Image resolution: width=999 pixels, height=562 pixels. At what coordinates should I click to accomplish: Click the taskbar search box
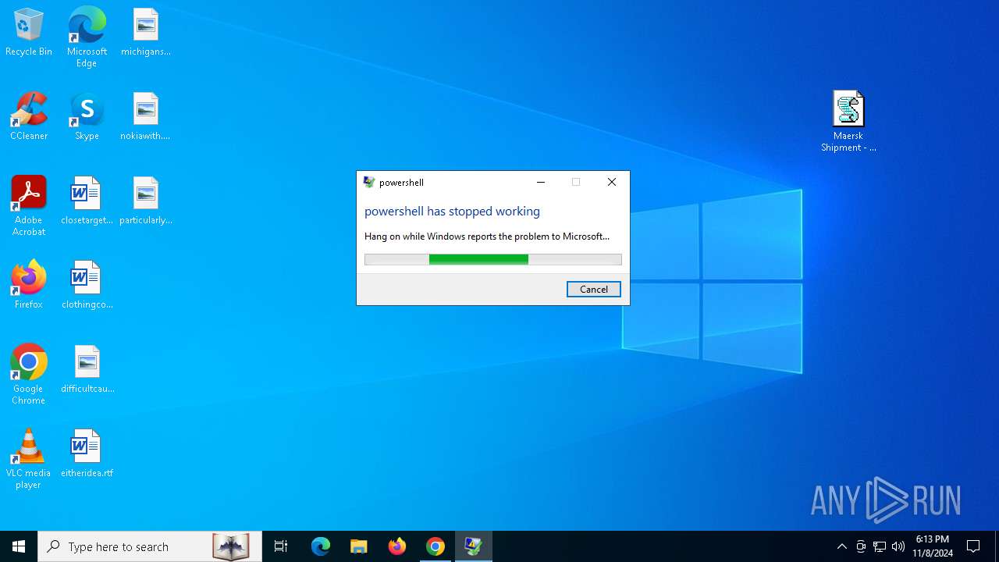pyautogui.click(x=150, y=546)
